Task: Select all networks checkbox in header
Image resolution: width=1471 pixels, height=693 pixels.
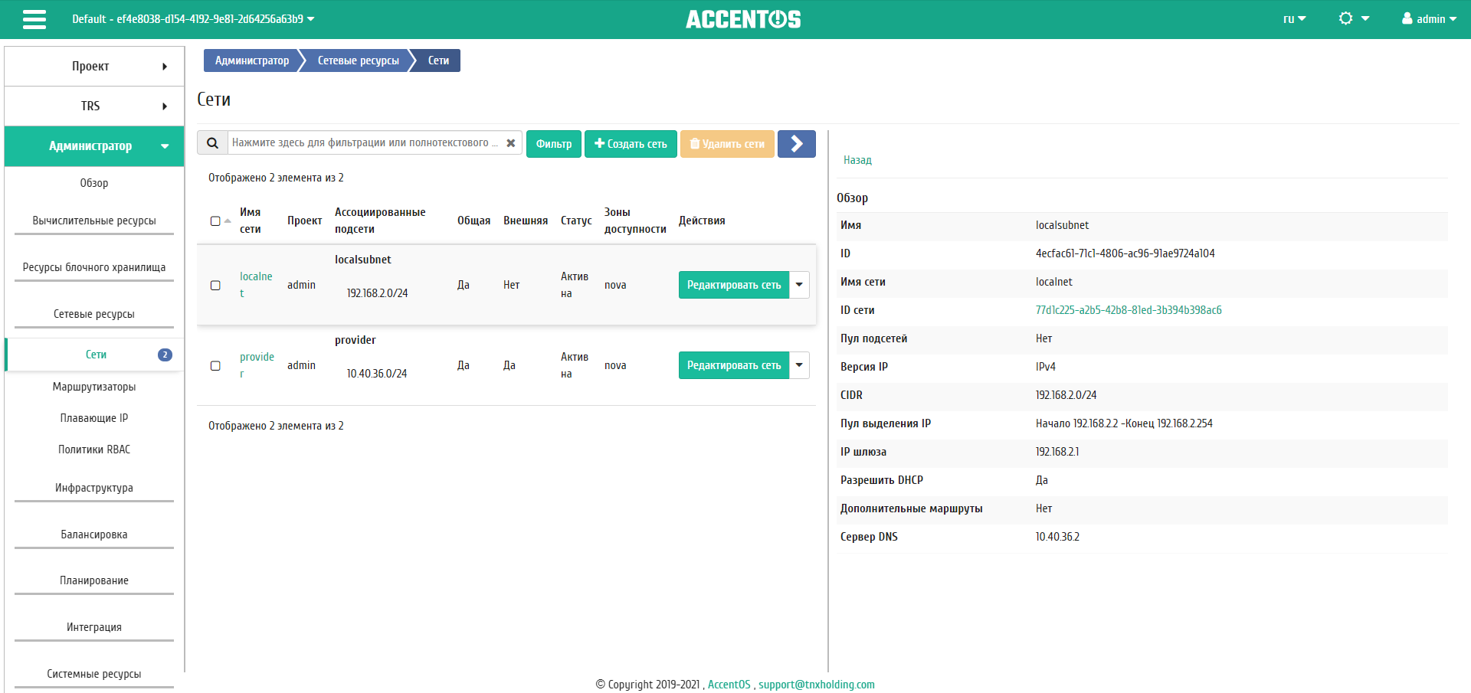Action: 215,221
